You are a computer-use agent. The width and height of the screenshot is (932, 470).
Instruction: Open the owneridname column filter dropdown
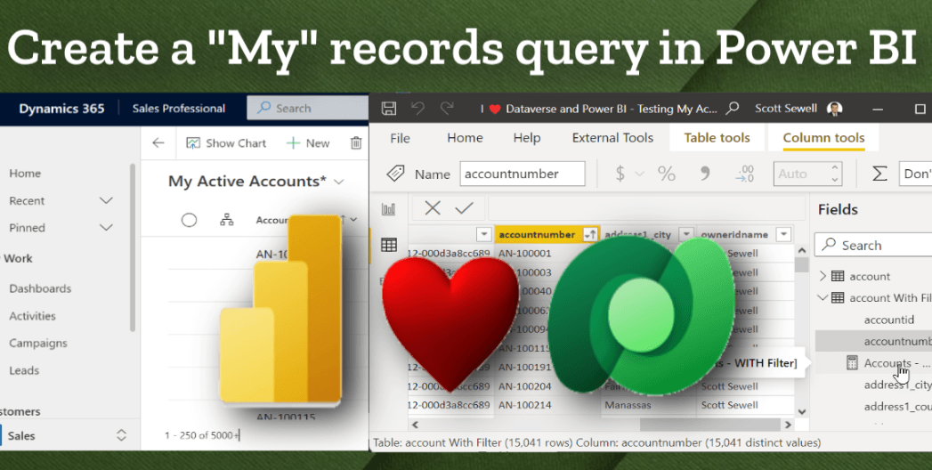click(x=784, y=235)
